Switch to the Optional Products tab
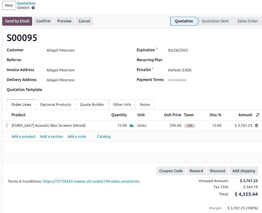 tap(55, 105)
